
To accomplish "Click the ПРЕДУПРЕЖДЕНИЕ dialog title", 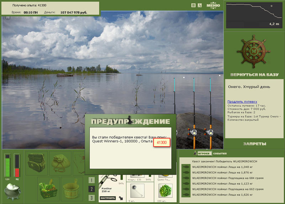I will (130, 121).
